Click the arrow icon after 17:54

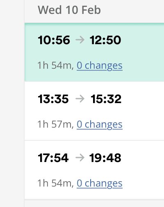[x=80, y=158]
